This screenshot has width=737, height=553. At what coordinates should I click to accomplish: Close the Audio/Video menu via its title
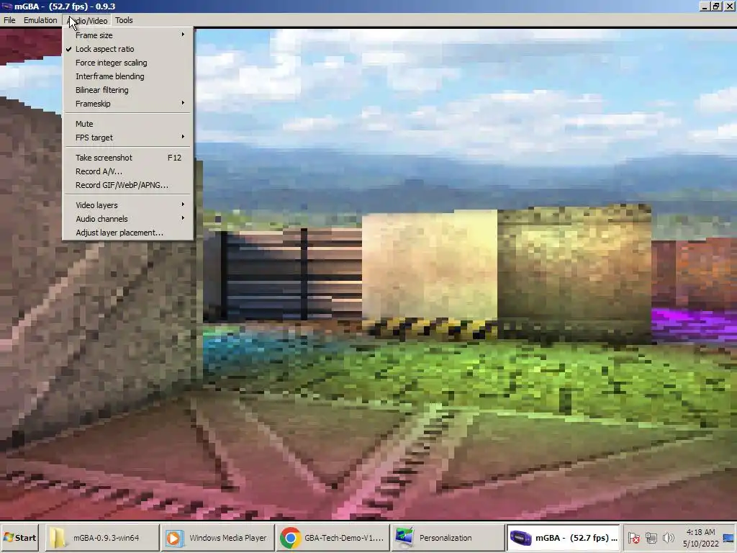(87, 20)
